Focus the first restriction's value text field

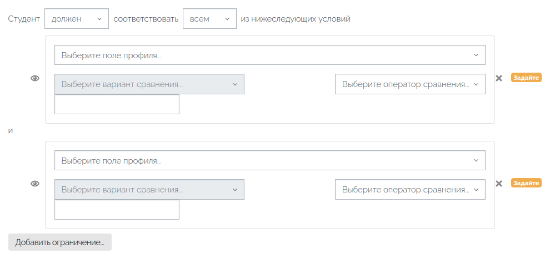click(117, 104)
